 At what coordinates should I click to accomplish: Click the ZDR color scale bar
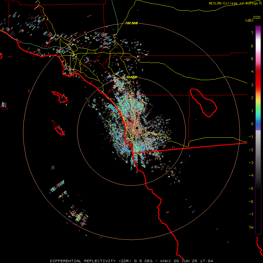point(258,130)
